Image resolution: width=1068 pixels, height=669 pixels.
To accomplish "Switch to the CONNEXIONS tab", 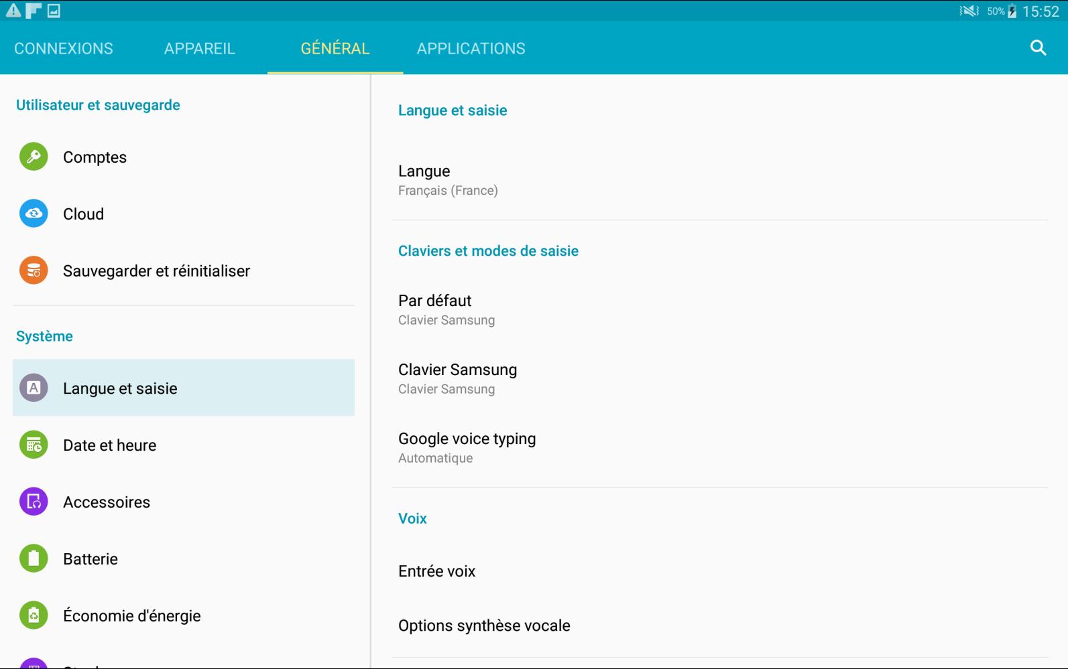I will pos(64,48).
